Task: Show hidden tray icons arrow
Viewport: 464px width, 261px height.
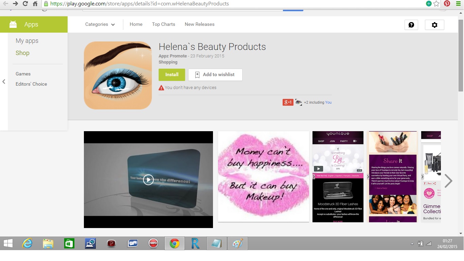Action: [x=412, y=244]
